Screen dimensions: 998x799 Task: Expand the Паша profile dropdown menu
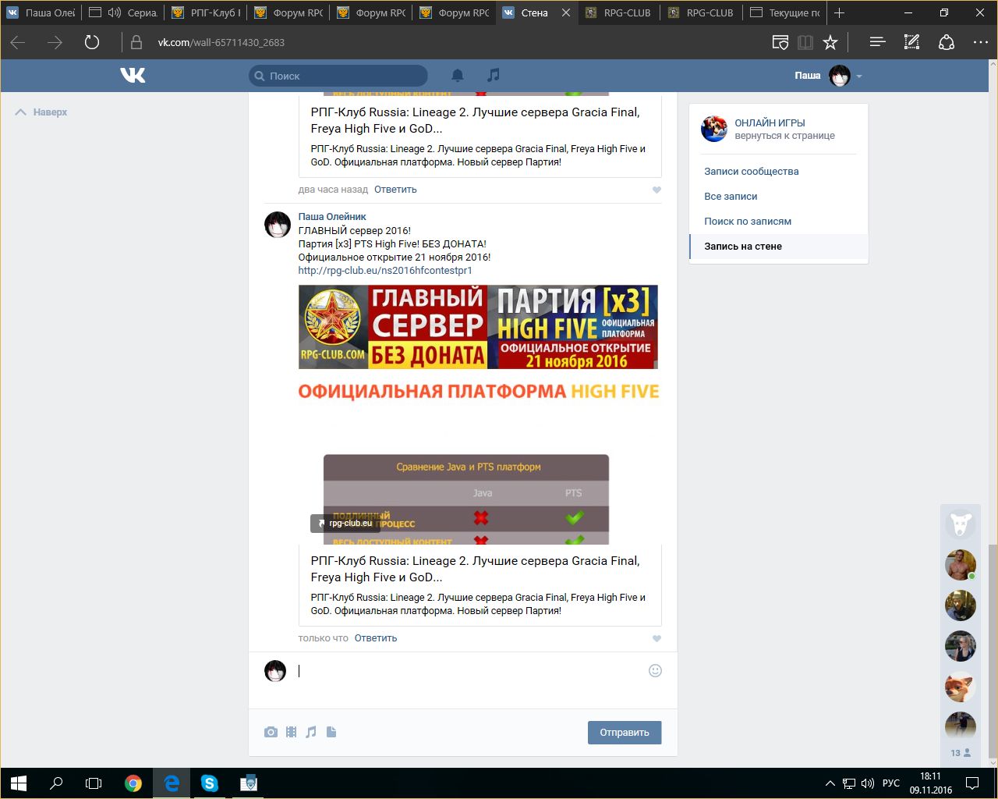[859, 76]
